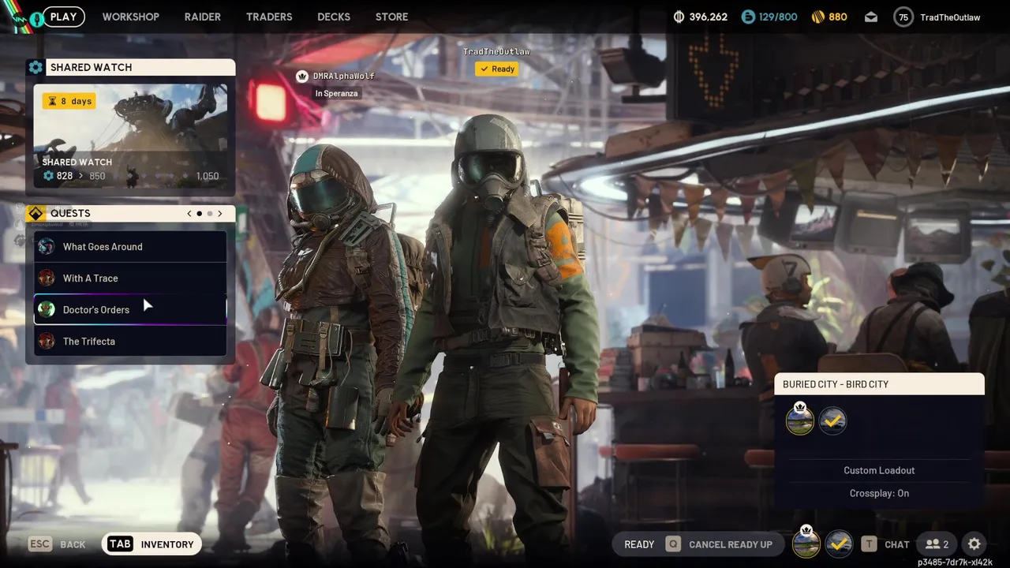The width and height of the screenshot is (1010, 568).
Task: Click the coin currency icon beside 396.262
Action: pos(679,17)
